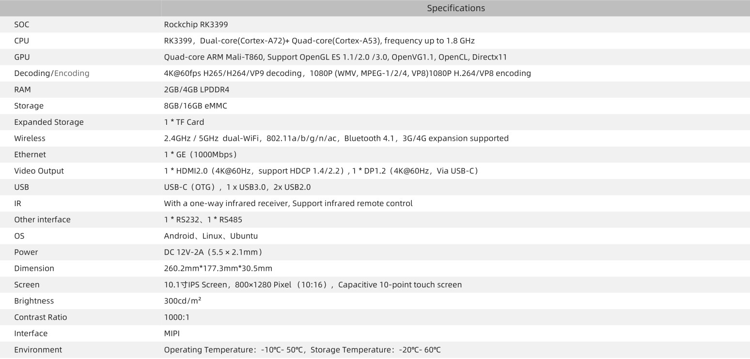Select the IR infrared receiver description
This screenshot has height=359, width=750.
pos(288,203)
